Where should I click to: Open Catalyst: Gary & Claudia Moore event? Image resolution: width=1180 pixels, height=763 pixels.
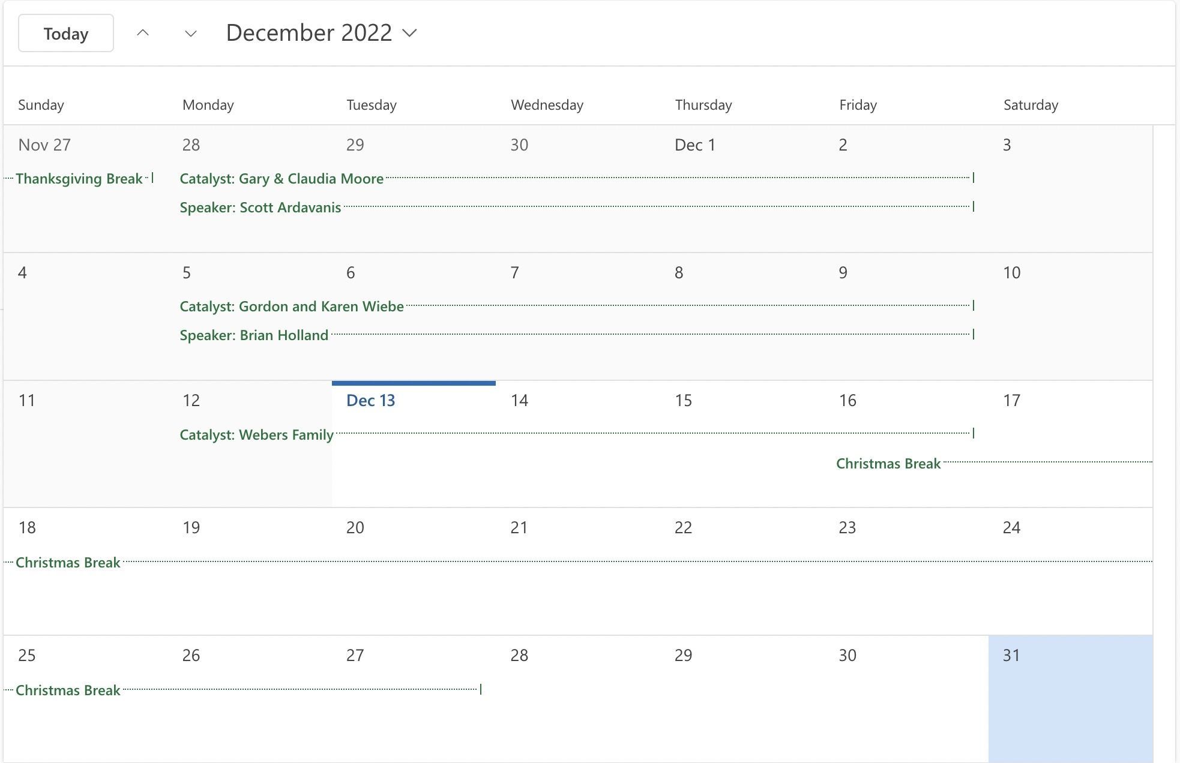[x=576, y=178]
